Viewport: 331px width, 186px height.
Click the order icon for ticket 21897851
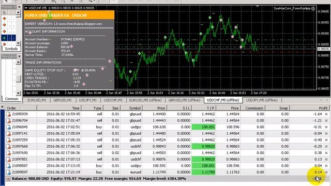(x=8, y=159)
